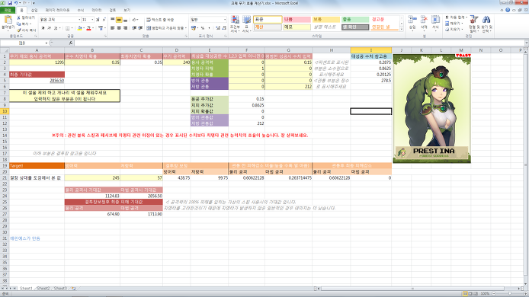
Task: Open the Name Box dropdown arrow
Action: [x=46, y=43]
